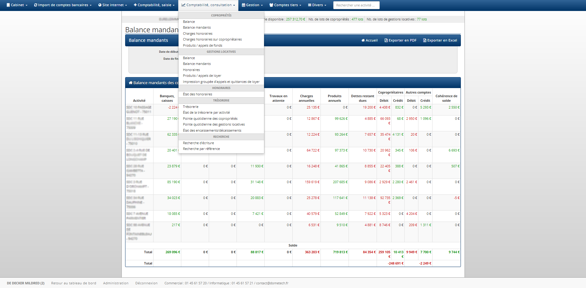
Task: Click the Produits annuels column header
Action: click(x=335, y=98)
